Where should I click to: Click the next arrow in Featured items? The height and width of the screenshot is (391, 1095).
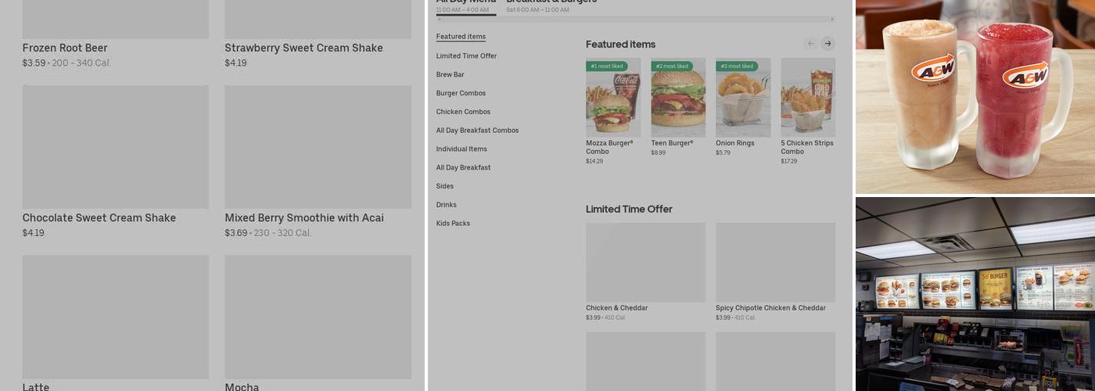click(828, 44)
